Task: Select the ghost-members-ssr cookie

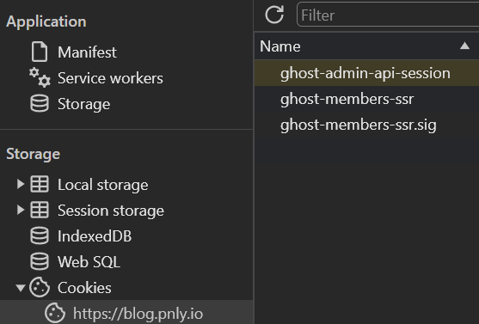Action: tap(347, 99)
